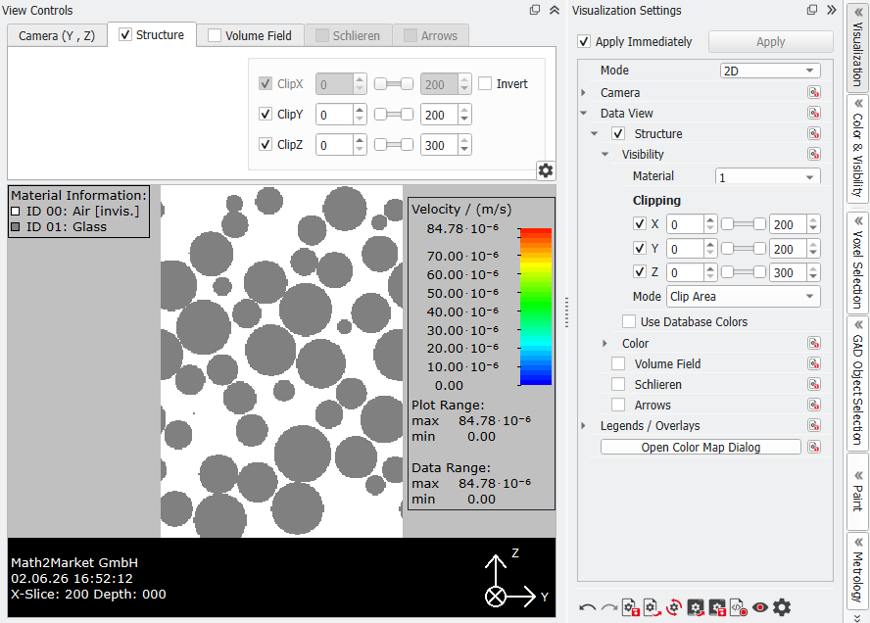
Task: Toggle ClipZ checkbox in View Controls
Action: click(266, 145)
